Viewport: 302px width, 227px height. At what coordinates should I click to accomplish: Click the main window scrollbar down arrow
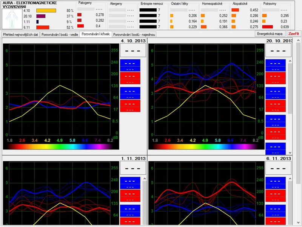click(x=298, y=223)
